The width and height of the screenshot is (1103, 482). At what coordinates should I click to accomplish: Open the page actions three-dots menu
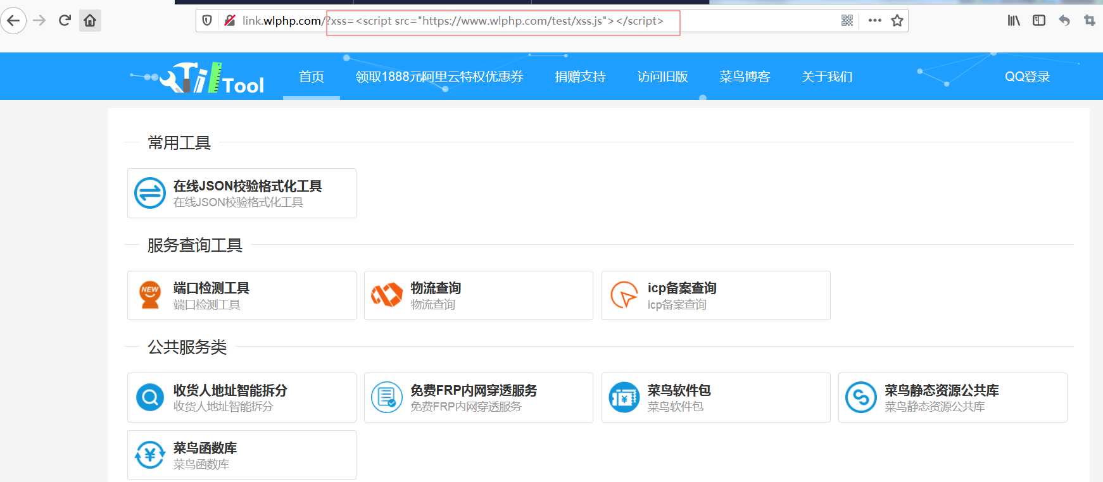coord(875,21)
